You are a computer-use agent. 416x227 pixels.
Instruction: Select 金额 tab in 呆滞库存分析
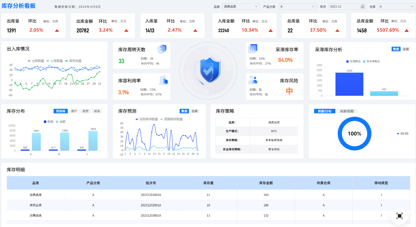coord(406,49)
